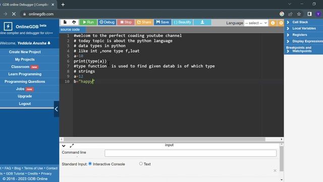Open the Credits footer link
The height and width of the screenshot is (182, 323).
point(32,173)
